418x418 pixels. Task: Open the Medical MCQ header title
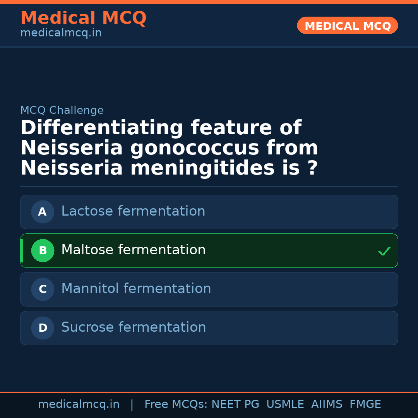pyautogui.click(x=83, y=18)
